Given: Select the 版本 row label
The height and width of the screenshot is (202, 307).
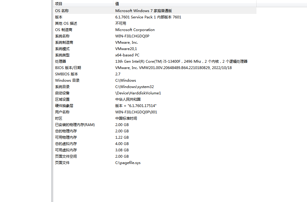Looking at the screenshot, I should coord(59,17).
